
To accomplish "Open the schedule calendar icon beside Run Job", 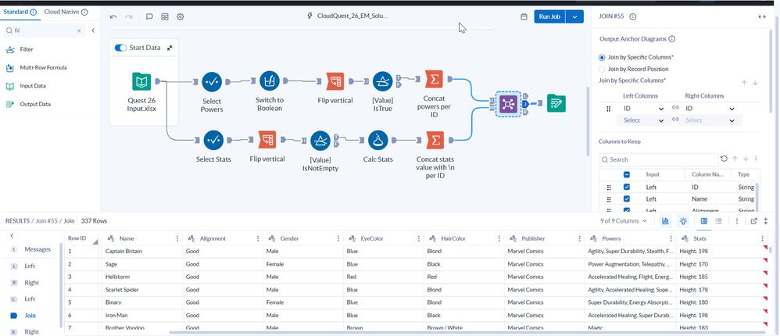I will click(524, 16).
